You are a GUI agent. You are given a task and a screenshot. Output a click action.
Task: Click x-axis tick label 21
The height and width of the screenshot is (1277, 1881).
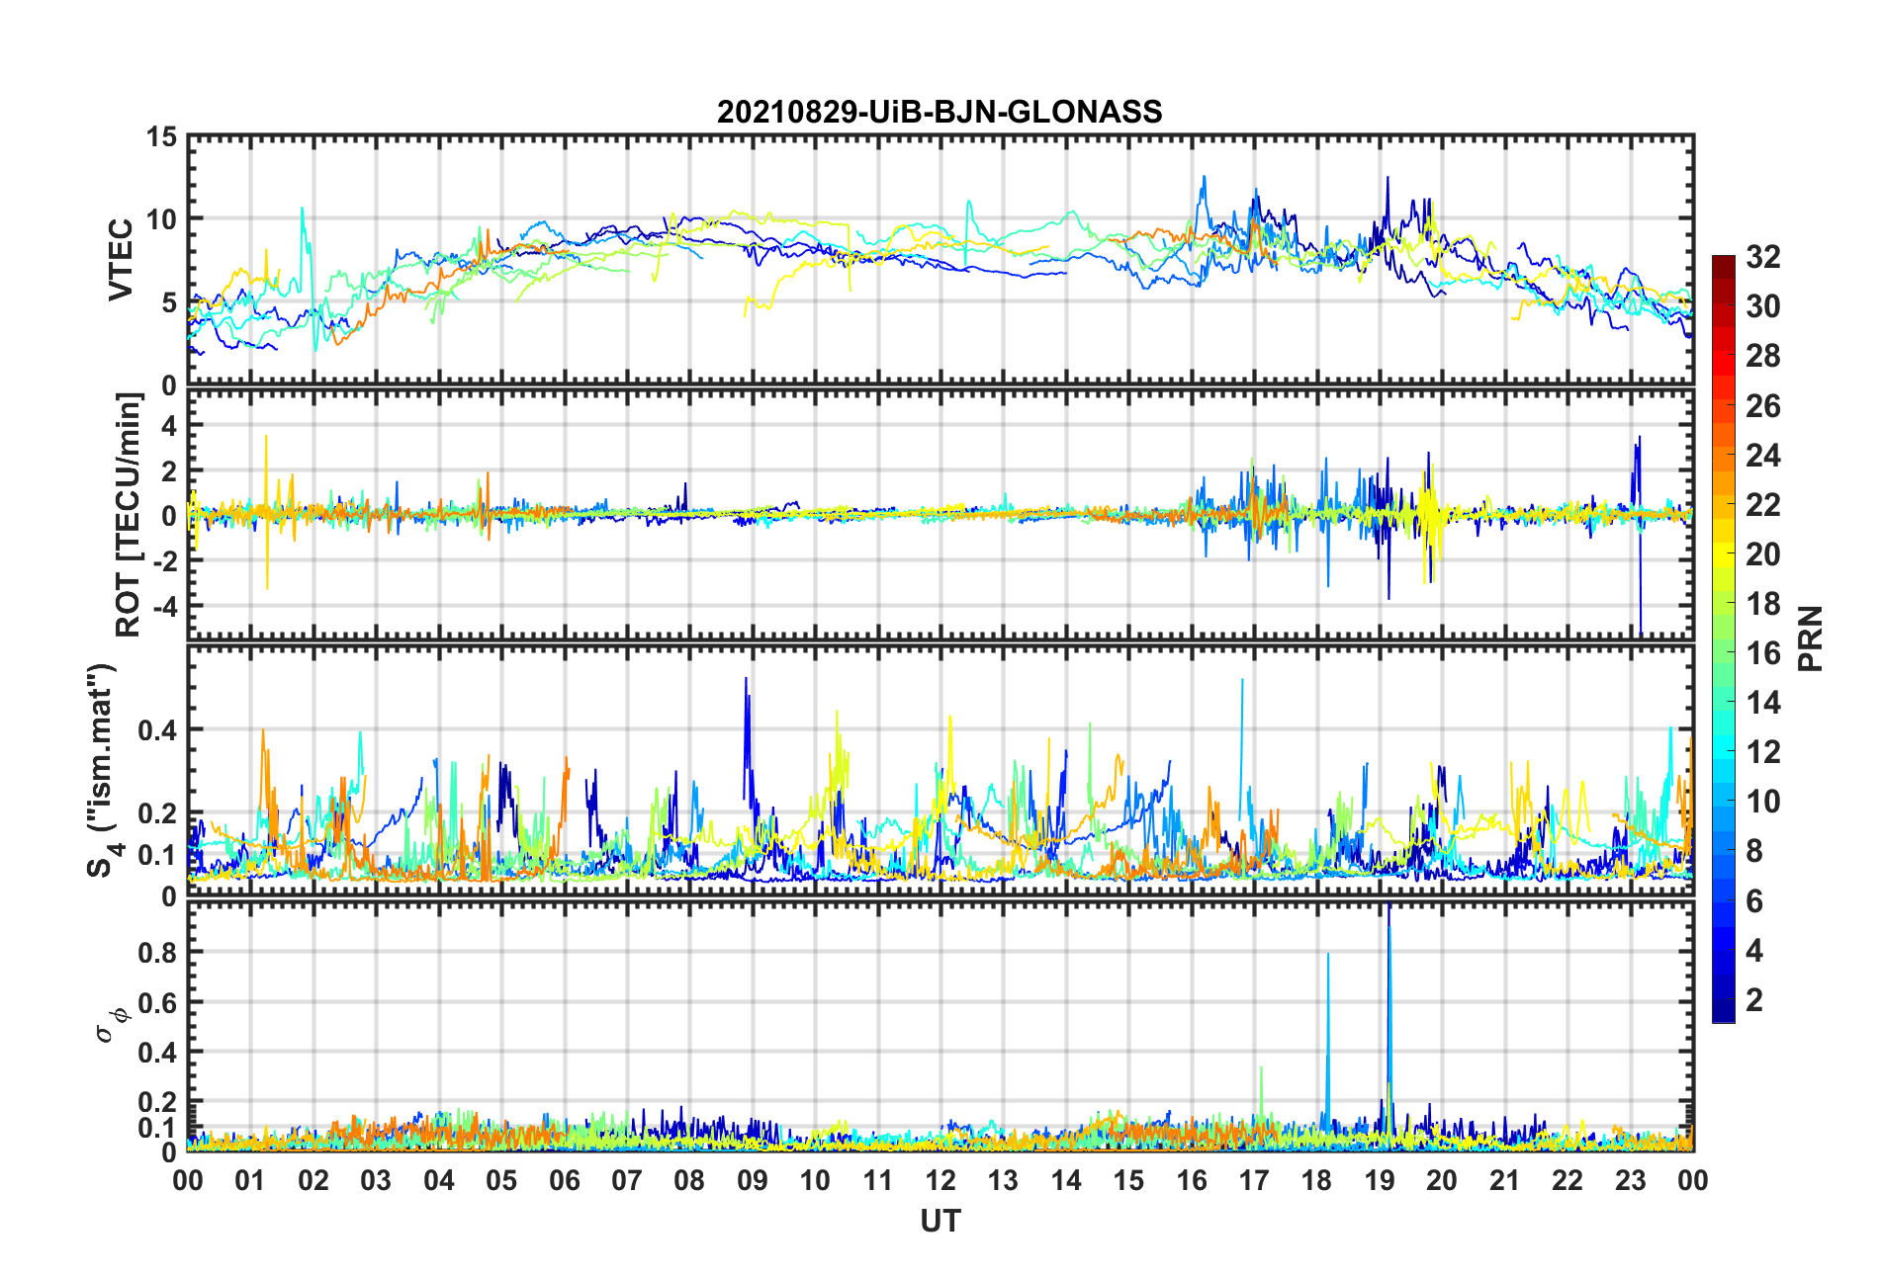(x=1504, y=1180)
